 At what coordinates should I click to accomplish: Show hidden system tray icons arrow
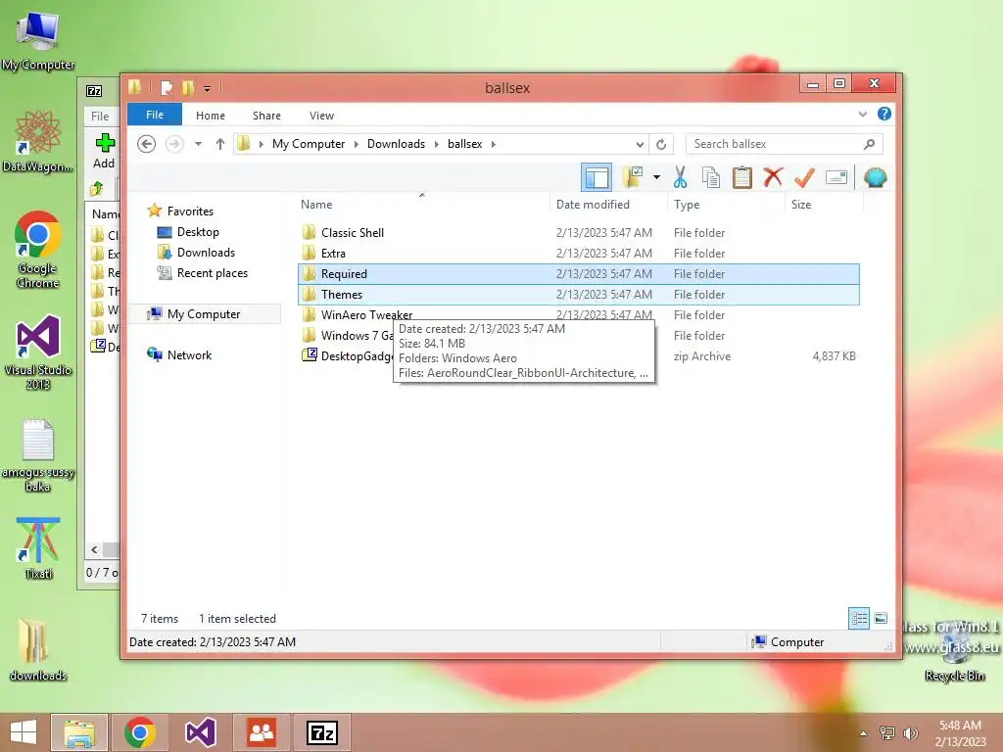[x=864, y=732]
